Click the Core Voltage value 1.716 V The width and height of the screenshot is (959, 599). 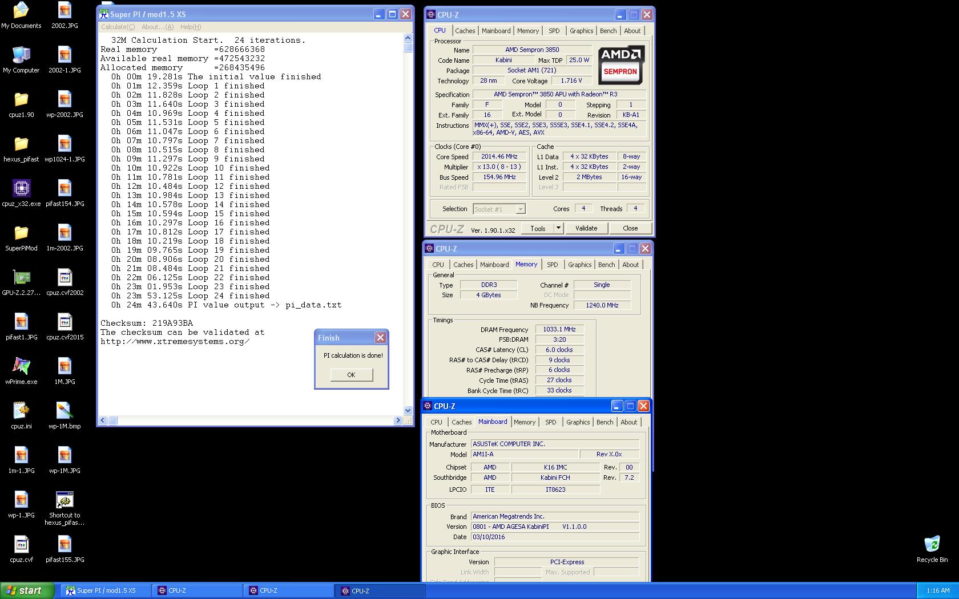[571, 80]
